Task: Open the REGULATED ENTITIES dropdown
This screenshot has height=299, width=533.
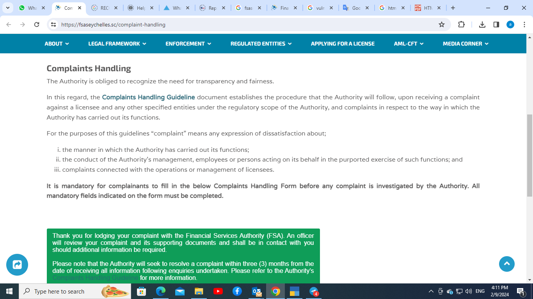Action: tap(261, 44)
